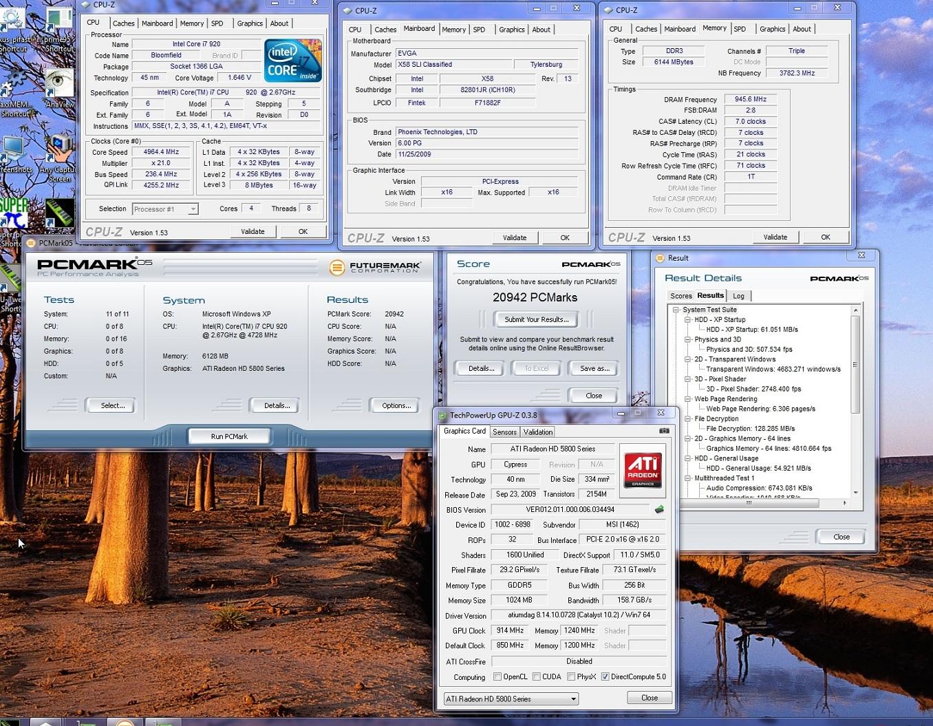Click the BIOS save chip icon in GPU-Z
933x726 pixels.
pos(659,509)
